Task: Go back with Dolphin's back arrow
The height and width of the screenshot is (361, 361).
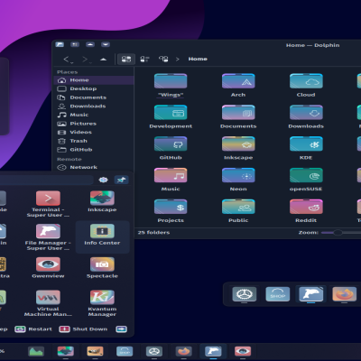Action: point(66,59)
